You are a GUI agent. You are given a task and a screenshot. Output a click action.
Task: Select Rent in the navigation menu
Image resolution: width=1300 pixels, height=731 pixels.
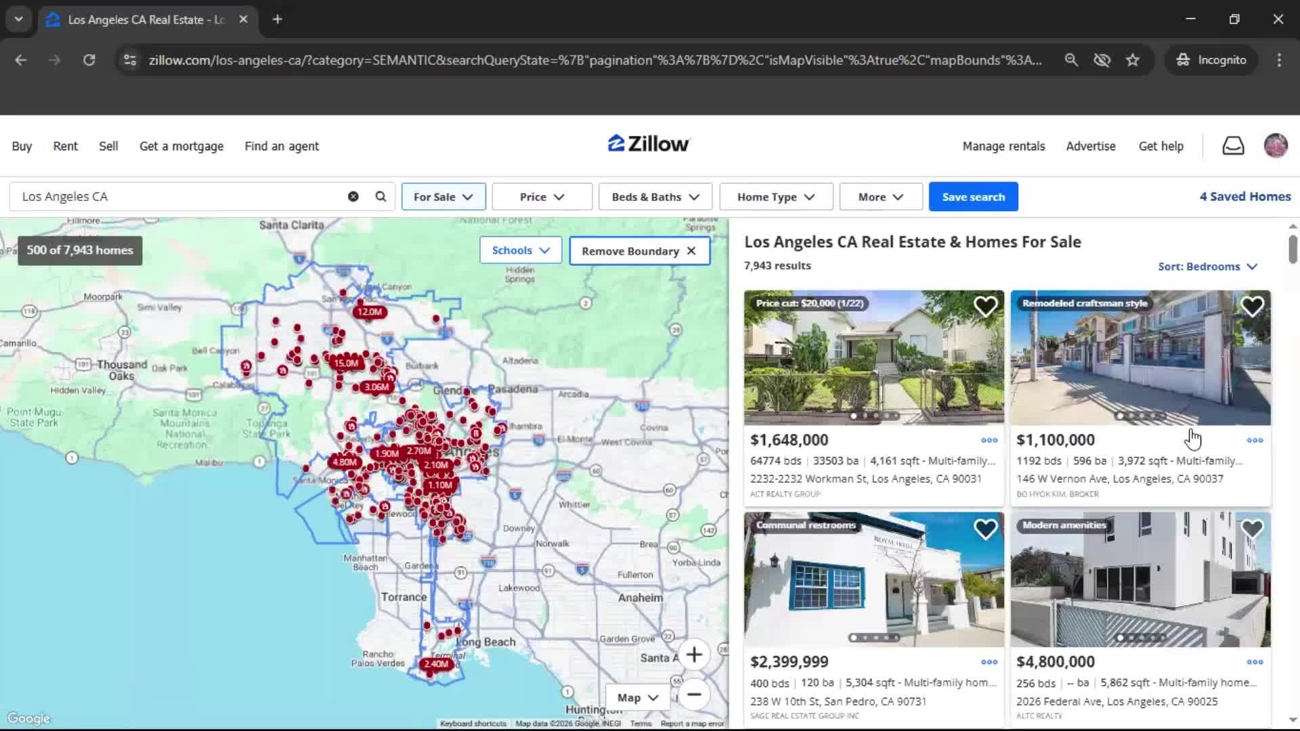[65, 146]
